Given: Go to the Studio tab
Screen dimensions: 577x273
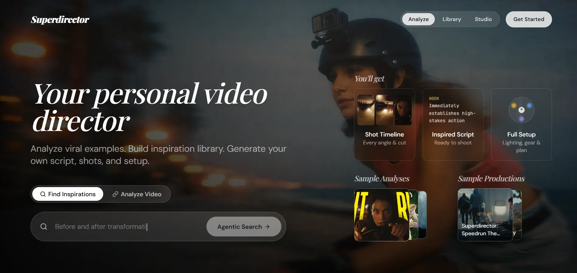Looking at the screenshot, I should [x=483, y=19].
